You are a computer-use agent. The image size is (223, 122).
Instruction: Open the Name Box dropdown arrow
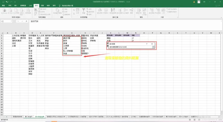tap(11, 21)
